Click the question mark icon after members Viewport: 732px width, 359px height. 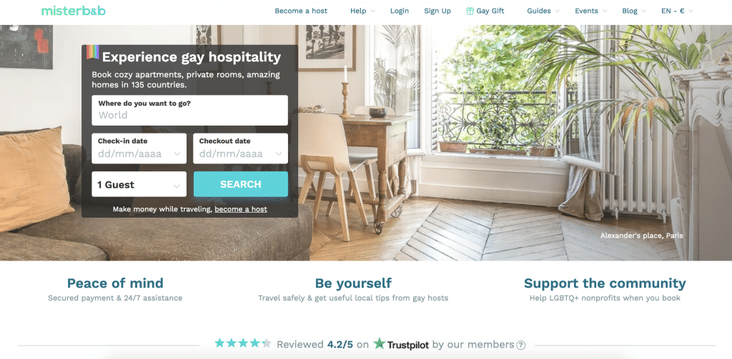point(520,345)
